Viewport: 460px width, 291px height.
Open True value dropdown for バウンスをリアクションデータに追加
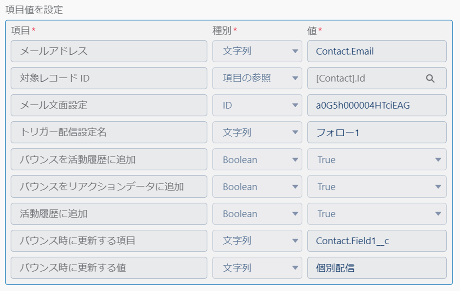(x=377, y=187)
